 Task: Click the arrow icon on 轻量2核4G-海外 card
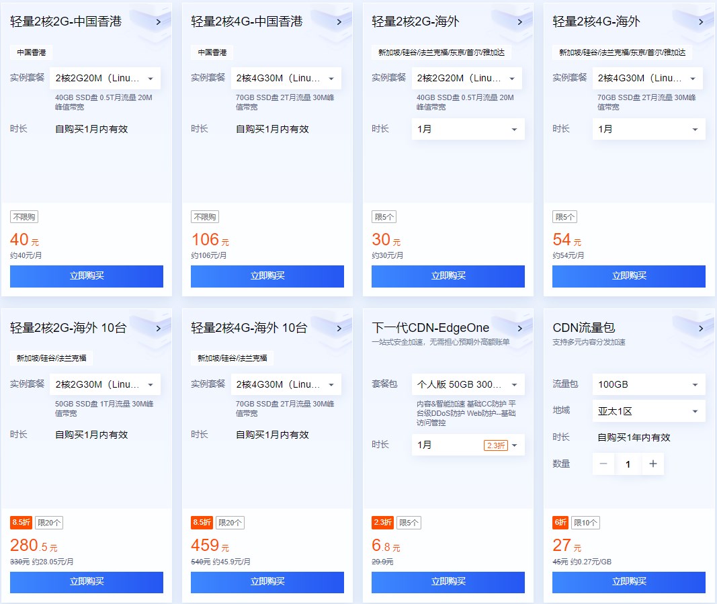(701, 21)
